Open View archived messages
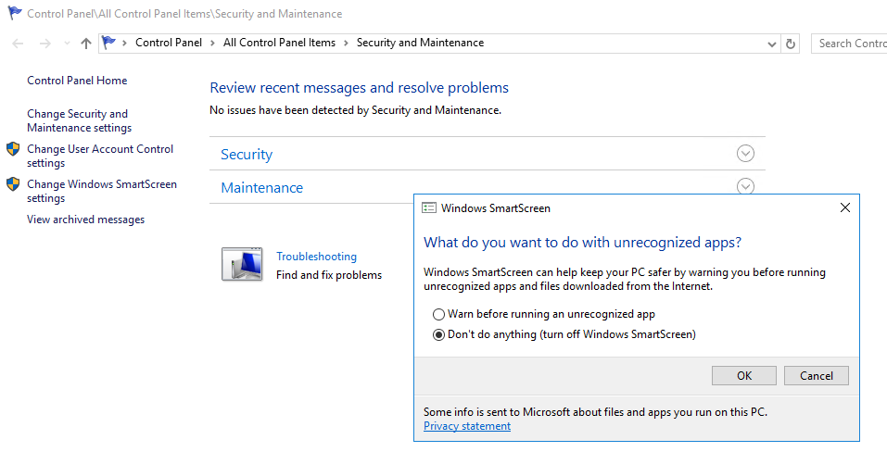This screenshot has width=887, height=452. (85, 220)
